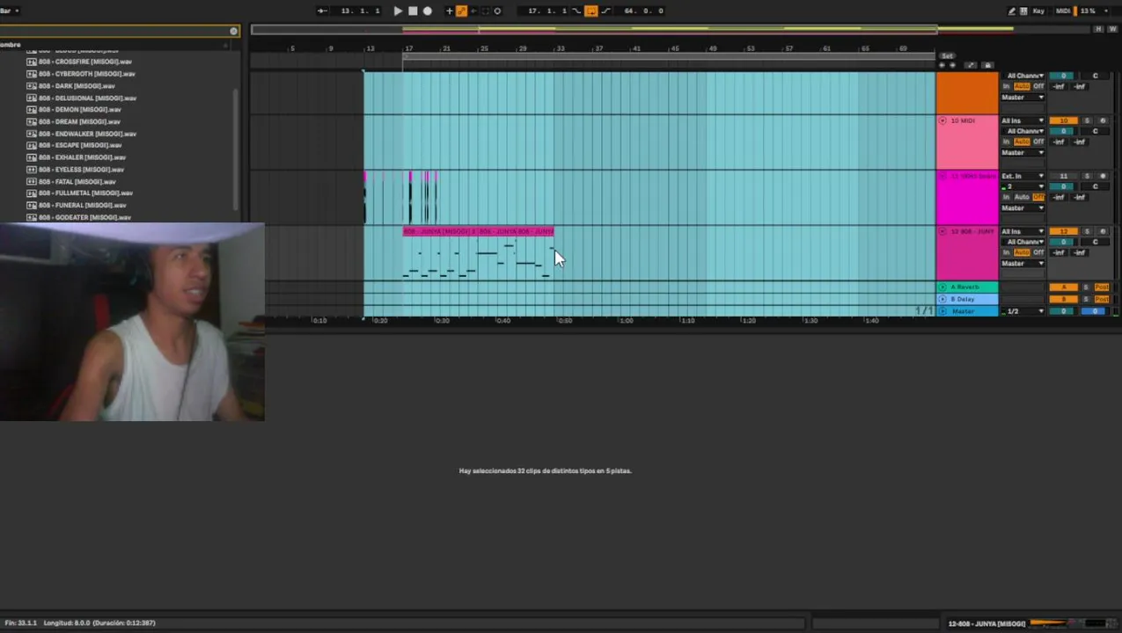The height and width of the screenshot is (633, 1122).
Task: Toggle the orange Loop switch
Action: point(591,11)
